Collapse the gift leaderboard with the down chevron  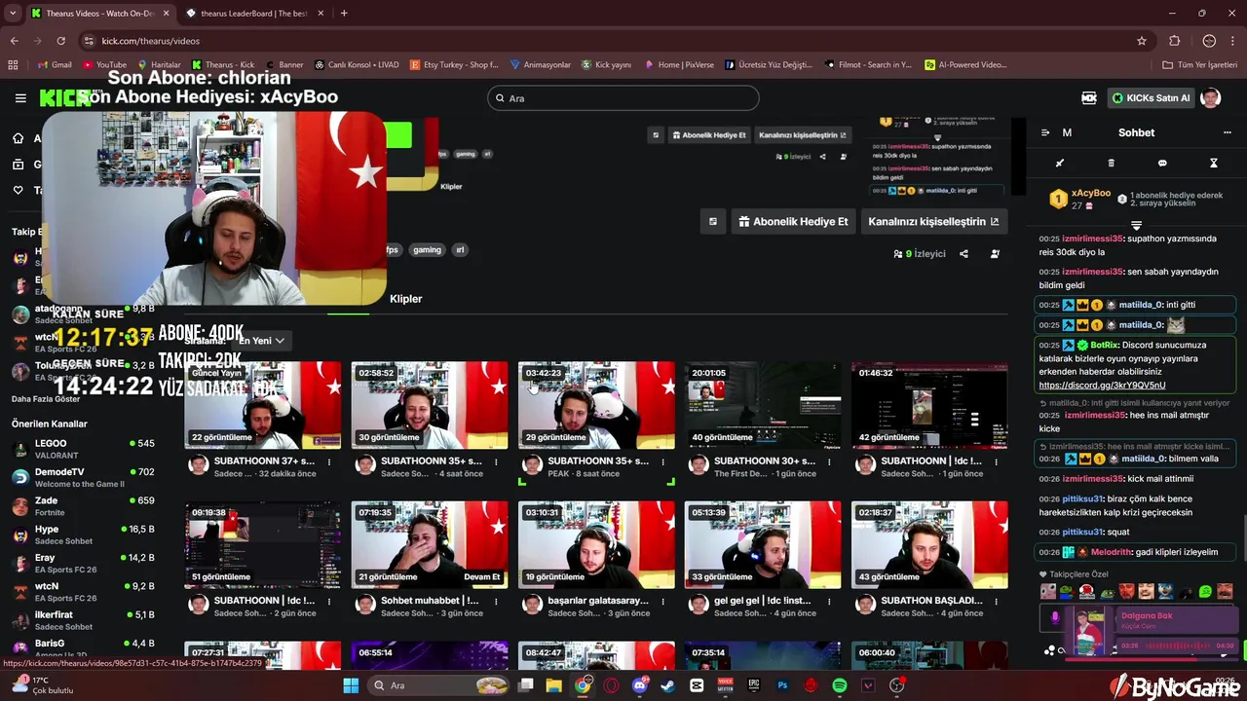1136,225
